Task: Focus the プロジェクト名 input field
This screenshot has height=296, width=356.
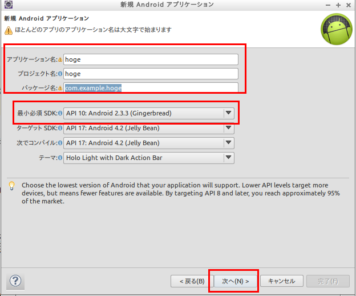Action: 151,74
